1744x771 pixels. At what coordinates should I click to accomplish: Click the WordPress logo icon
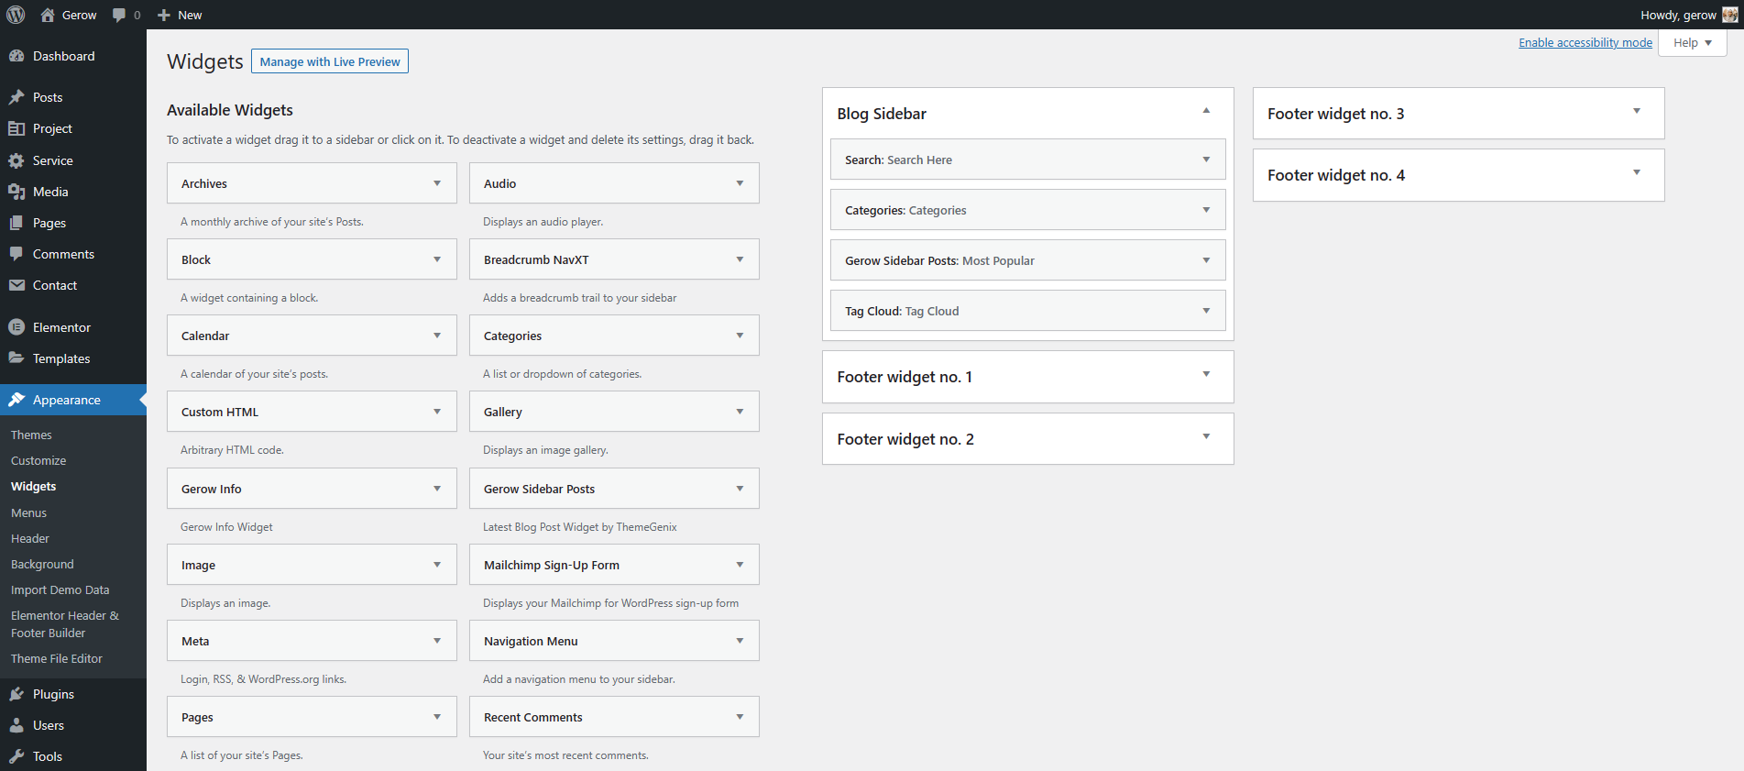point(16,15)
